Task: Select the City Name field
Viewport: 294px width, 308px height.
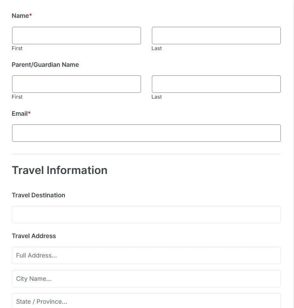Action: [x=146, y=278]
